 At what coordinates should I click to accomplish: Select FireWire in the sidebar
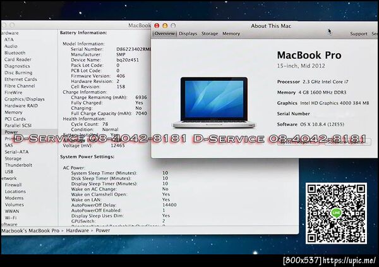click(x=13, y=92)
